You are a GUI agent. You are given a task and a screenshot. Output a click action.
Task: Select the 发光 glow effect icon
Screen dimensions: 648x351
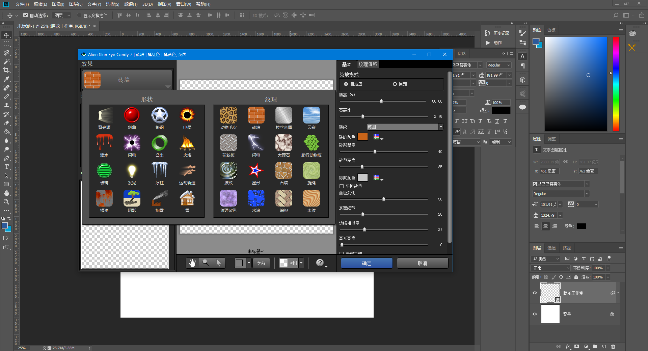pyautogui.click(x=132, y=171)
